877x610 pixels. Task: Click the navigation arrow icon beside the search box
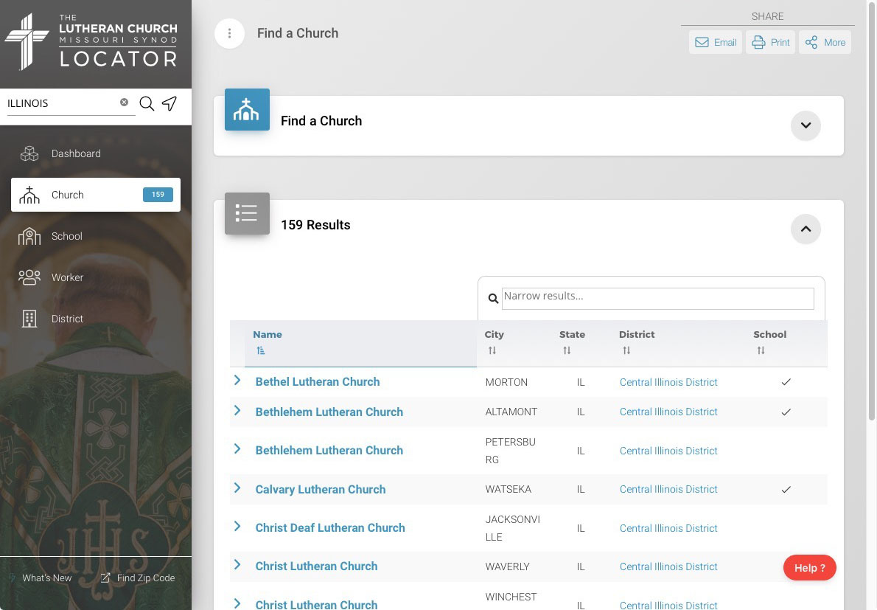pyautogui.click(x=170, y=104)
